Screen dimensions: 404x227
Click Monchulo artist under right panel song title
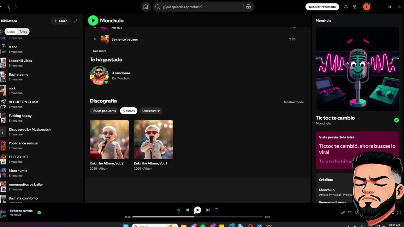[323, 123]
